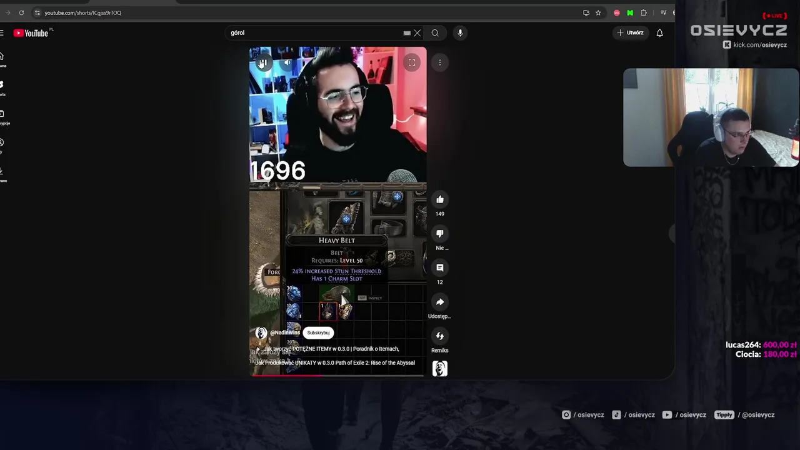Open the Subscriptions item in the sidebar

coord(3,117)
